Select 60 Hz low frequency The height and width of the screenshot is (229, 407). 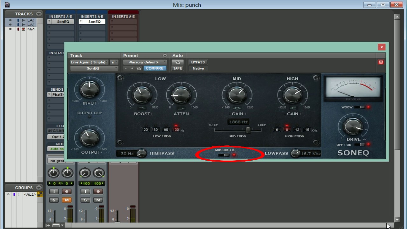tap(166, 130)
